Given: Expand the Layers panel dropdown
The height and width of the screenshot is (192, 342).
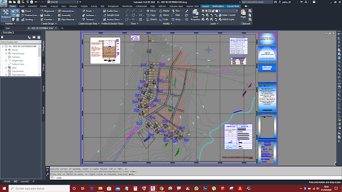Looking at the screenshot, I should pos(214,23).
